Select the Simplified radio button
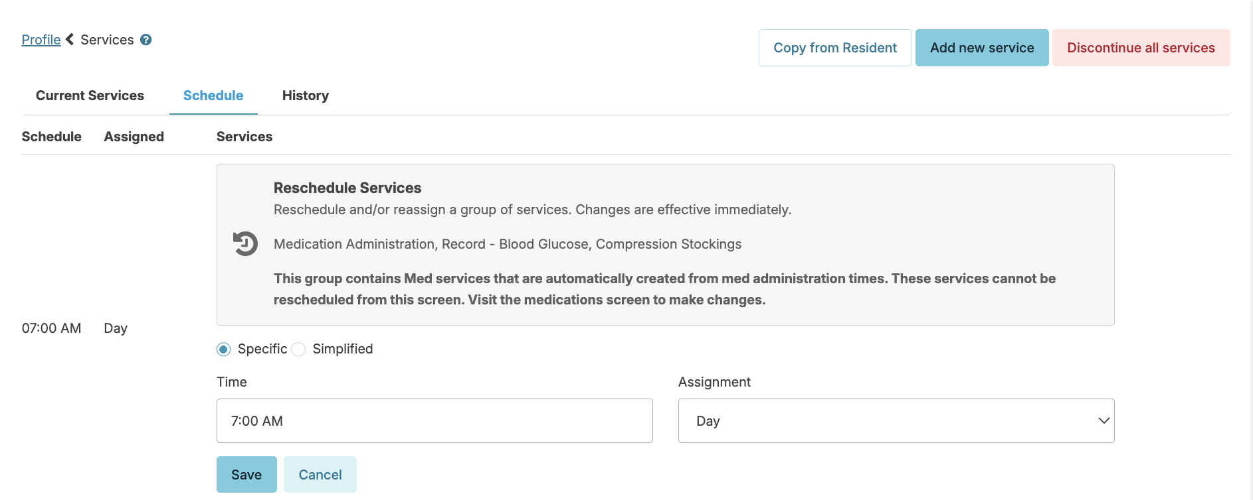This screenshot has width=1253, height=500. (x=299, y=349)
